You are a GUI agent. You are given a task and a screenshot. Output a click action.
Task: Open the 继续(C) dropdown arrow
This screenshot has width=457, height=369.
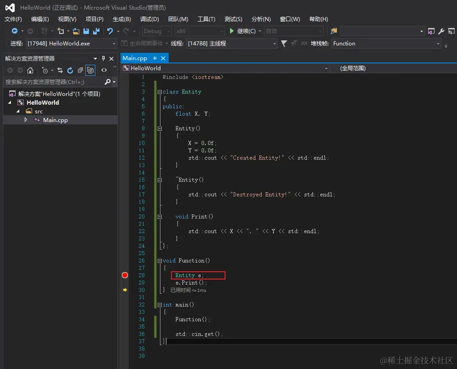(260, 31)
